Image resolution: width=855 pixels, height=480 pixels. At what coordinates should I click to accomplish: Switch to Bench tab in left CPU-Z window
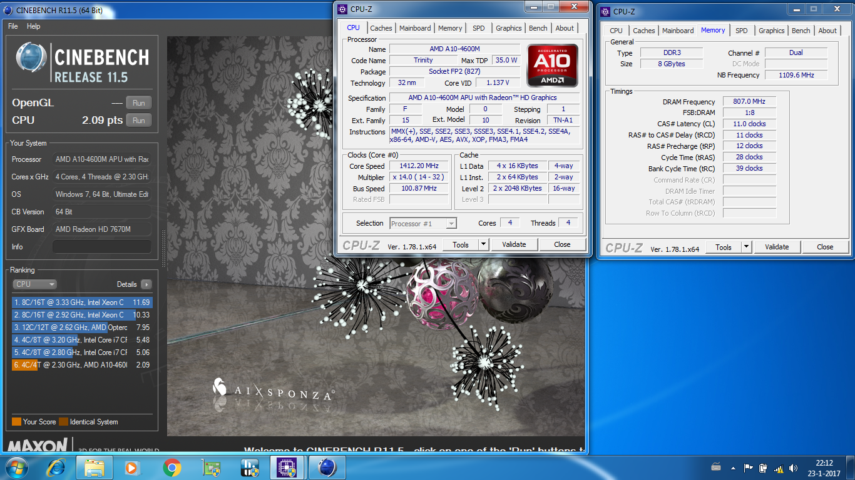tap(538, 28)
